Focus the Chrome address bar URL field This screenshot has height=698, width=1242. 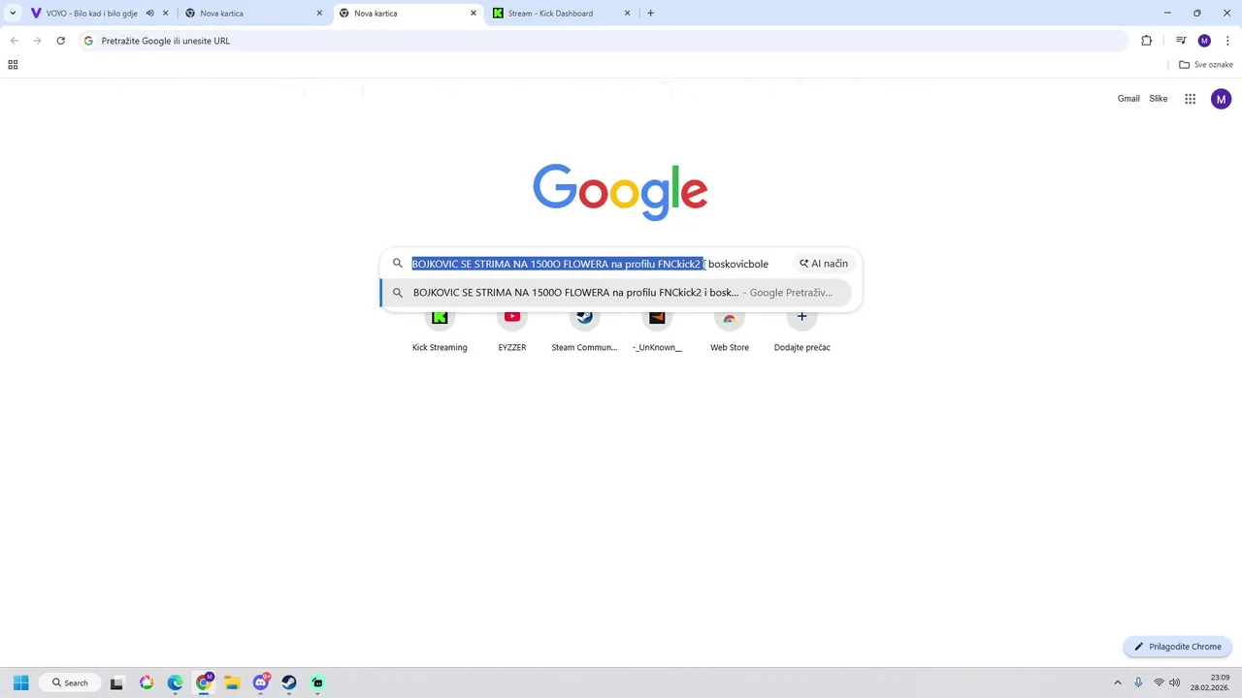pos(602,41)
